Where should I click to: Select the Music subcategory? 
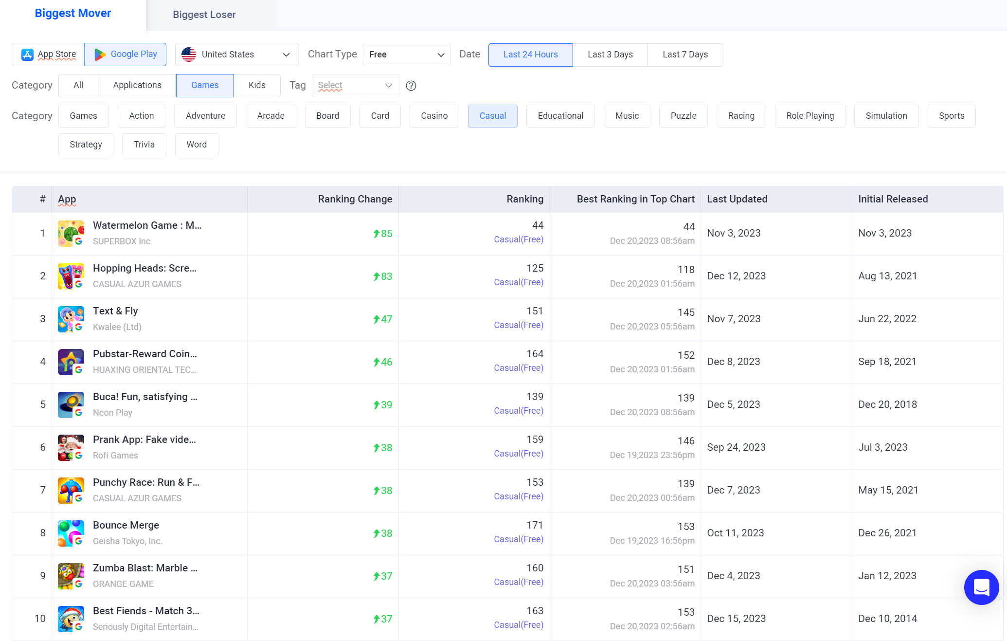tap(627, 116)
